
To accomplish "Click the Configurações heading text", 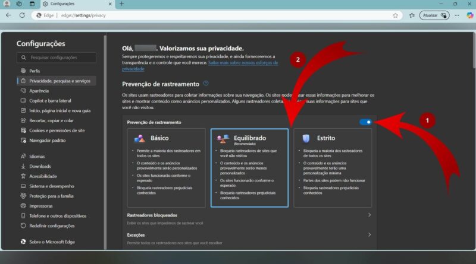I will pos(40,43).
